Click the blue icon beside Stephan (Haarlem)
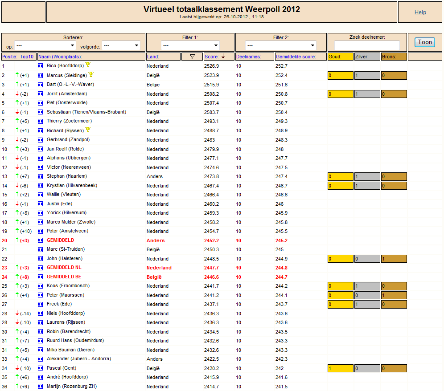The height and width of the screenshot is (391, 444). [x=41, y=176]
